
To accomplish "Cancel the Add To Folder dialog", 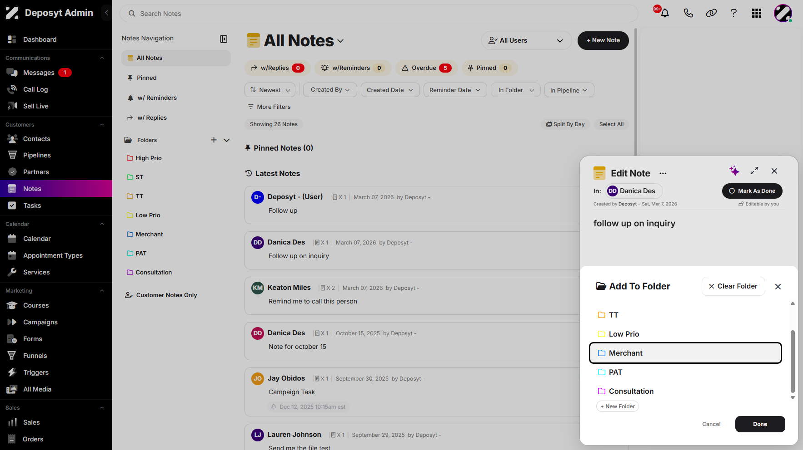I will click(x=711, y=424).
